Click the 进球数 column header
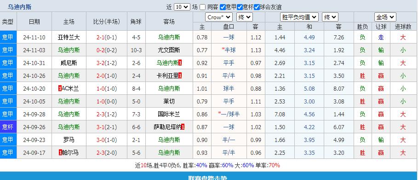418x180 pixels. point(403,27)
